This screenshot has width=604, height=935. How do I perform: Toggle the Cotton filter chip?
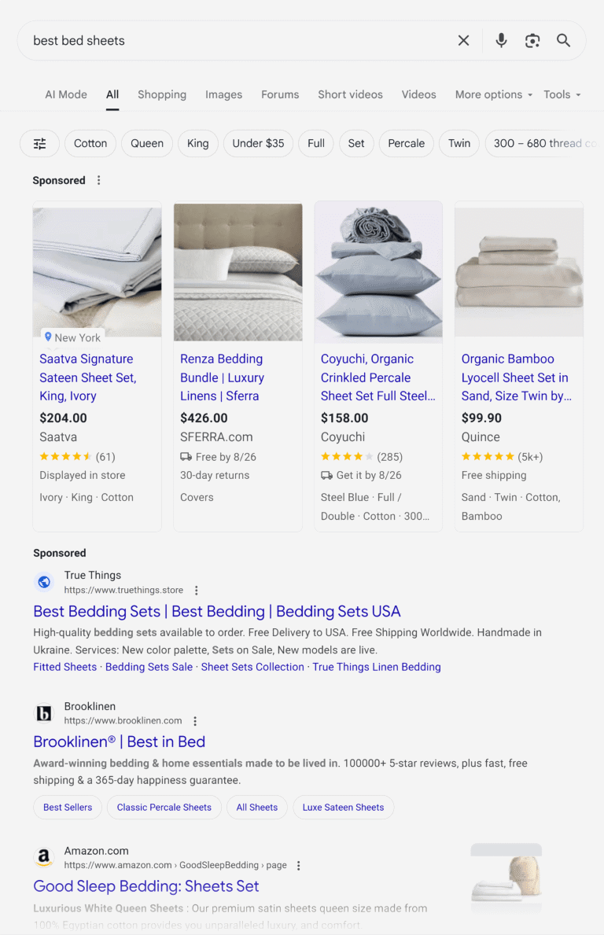click(90, 143)
